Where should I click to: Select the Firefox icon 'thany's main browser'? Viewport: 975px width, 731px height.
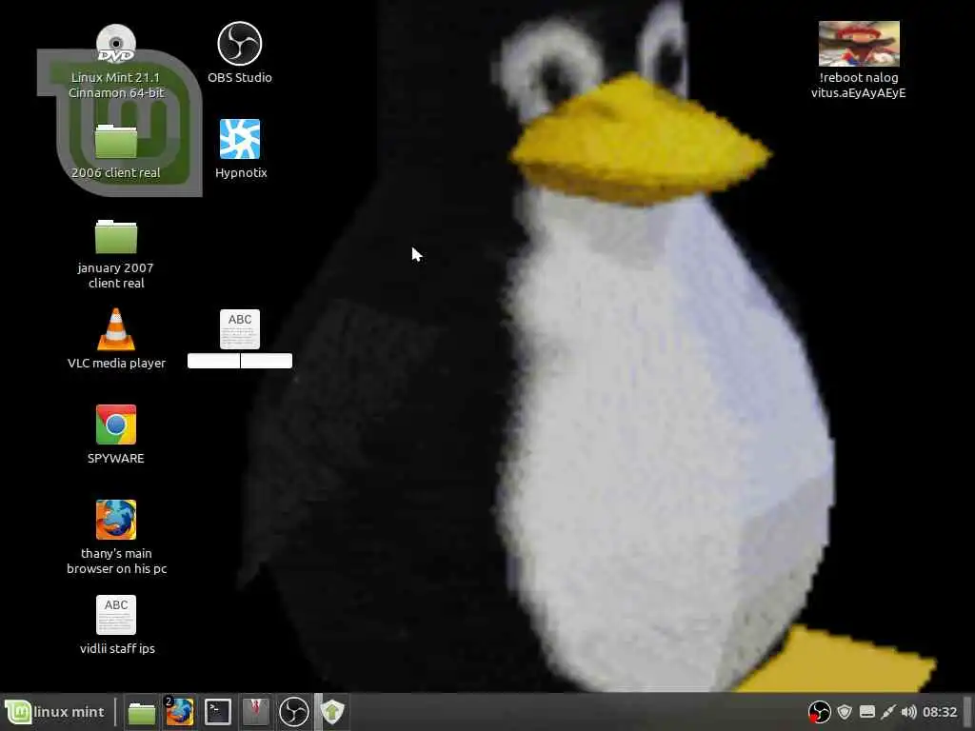pyautogui.click(x=115, y=520)
